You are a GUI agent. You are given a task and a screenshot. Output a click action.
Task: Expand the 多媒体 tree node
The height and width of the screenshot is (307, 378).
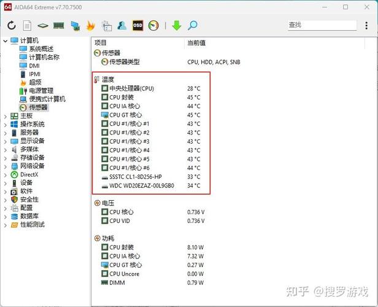(x=6, y=150)
